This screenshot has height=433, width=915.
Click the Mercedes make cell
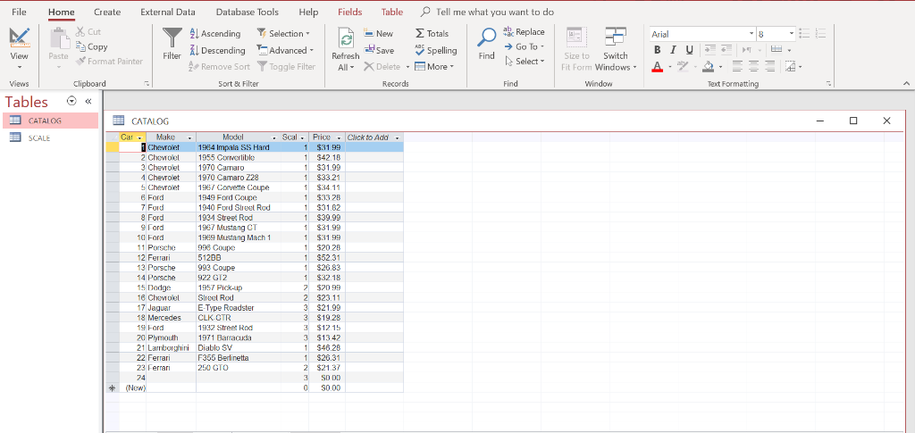coord(171,318)
